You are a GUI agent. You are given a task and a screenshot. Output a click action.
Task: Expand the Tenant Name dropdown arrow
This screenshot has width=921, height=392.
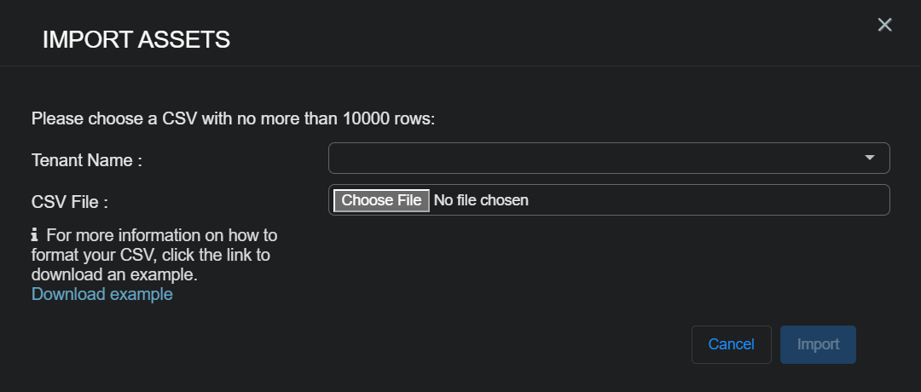(x=870, y=158)
